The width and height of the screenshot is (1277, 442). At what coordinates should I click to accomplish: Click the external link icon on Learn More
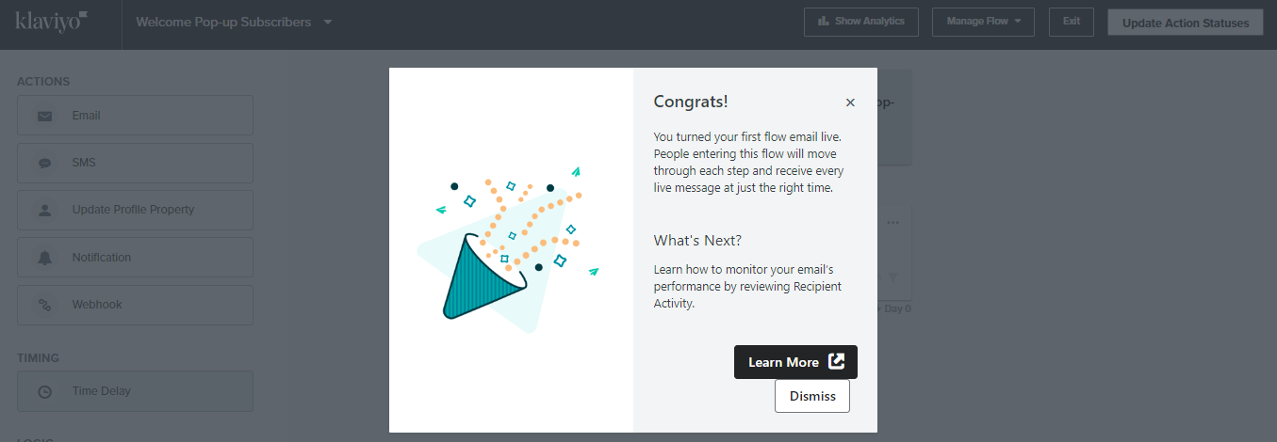click(836, 362)
